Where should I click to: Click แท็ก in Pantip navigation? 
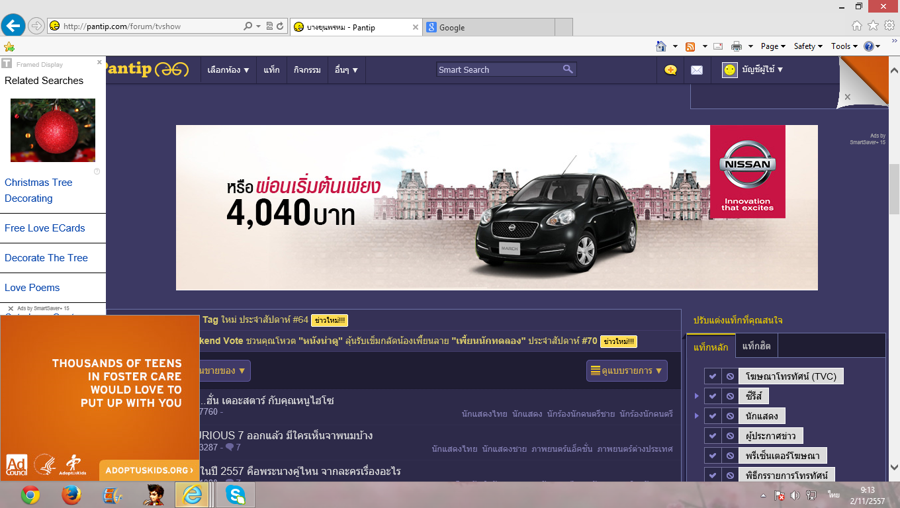pyautogui.click(x=271, y=70)
